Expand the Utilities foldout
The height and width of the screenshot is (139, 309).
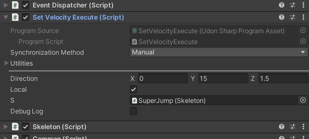coord(6,63)
